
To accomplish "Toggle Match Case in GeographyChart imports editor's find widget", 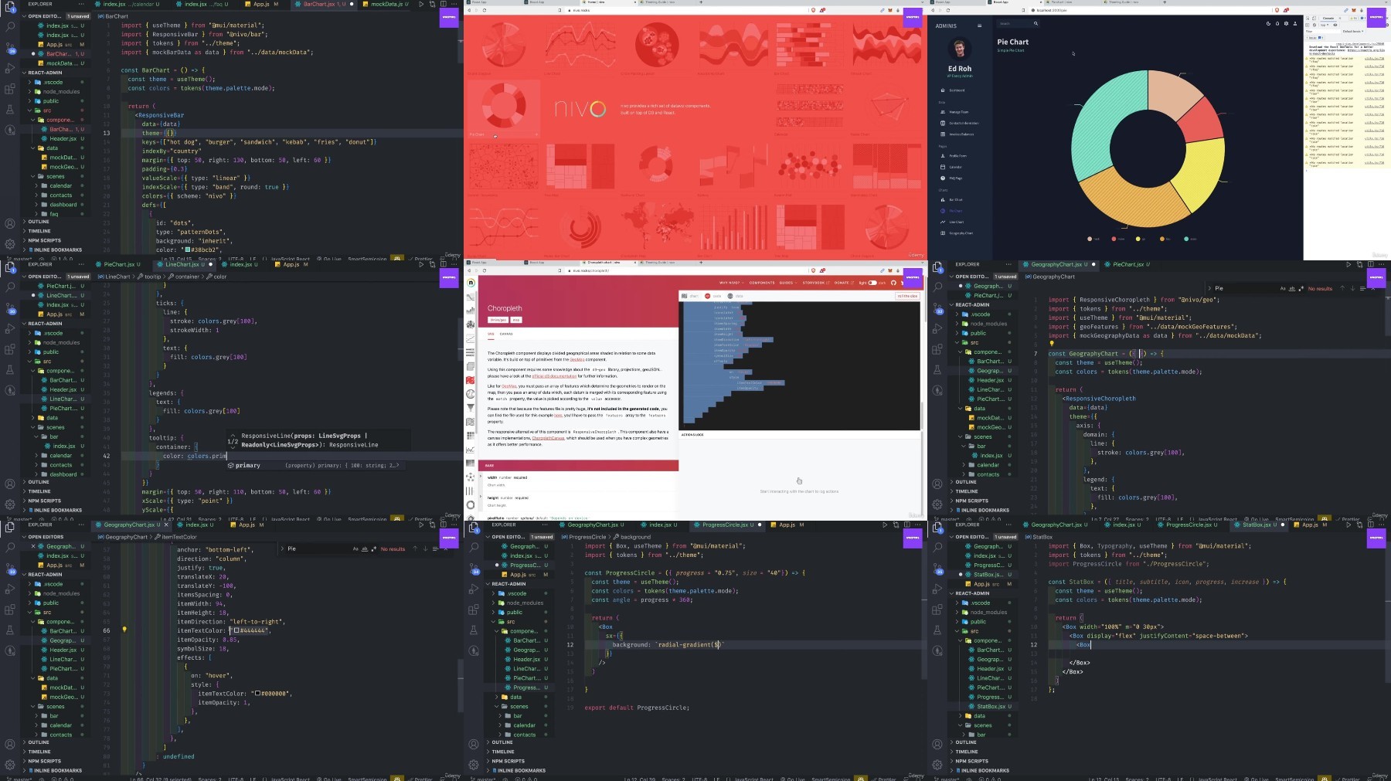I will coord(1283,288).
